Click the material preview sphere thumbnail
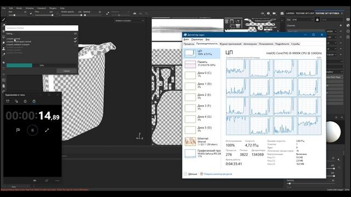Screen dimensions: 351x197 [333, 132]
